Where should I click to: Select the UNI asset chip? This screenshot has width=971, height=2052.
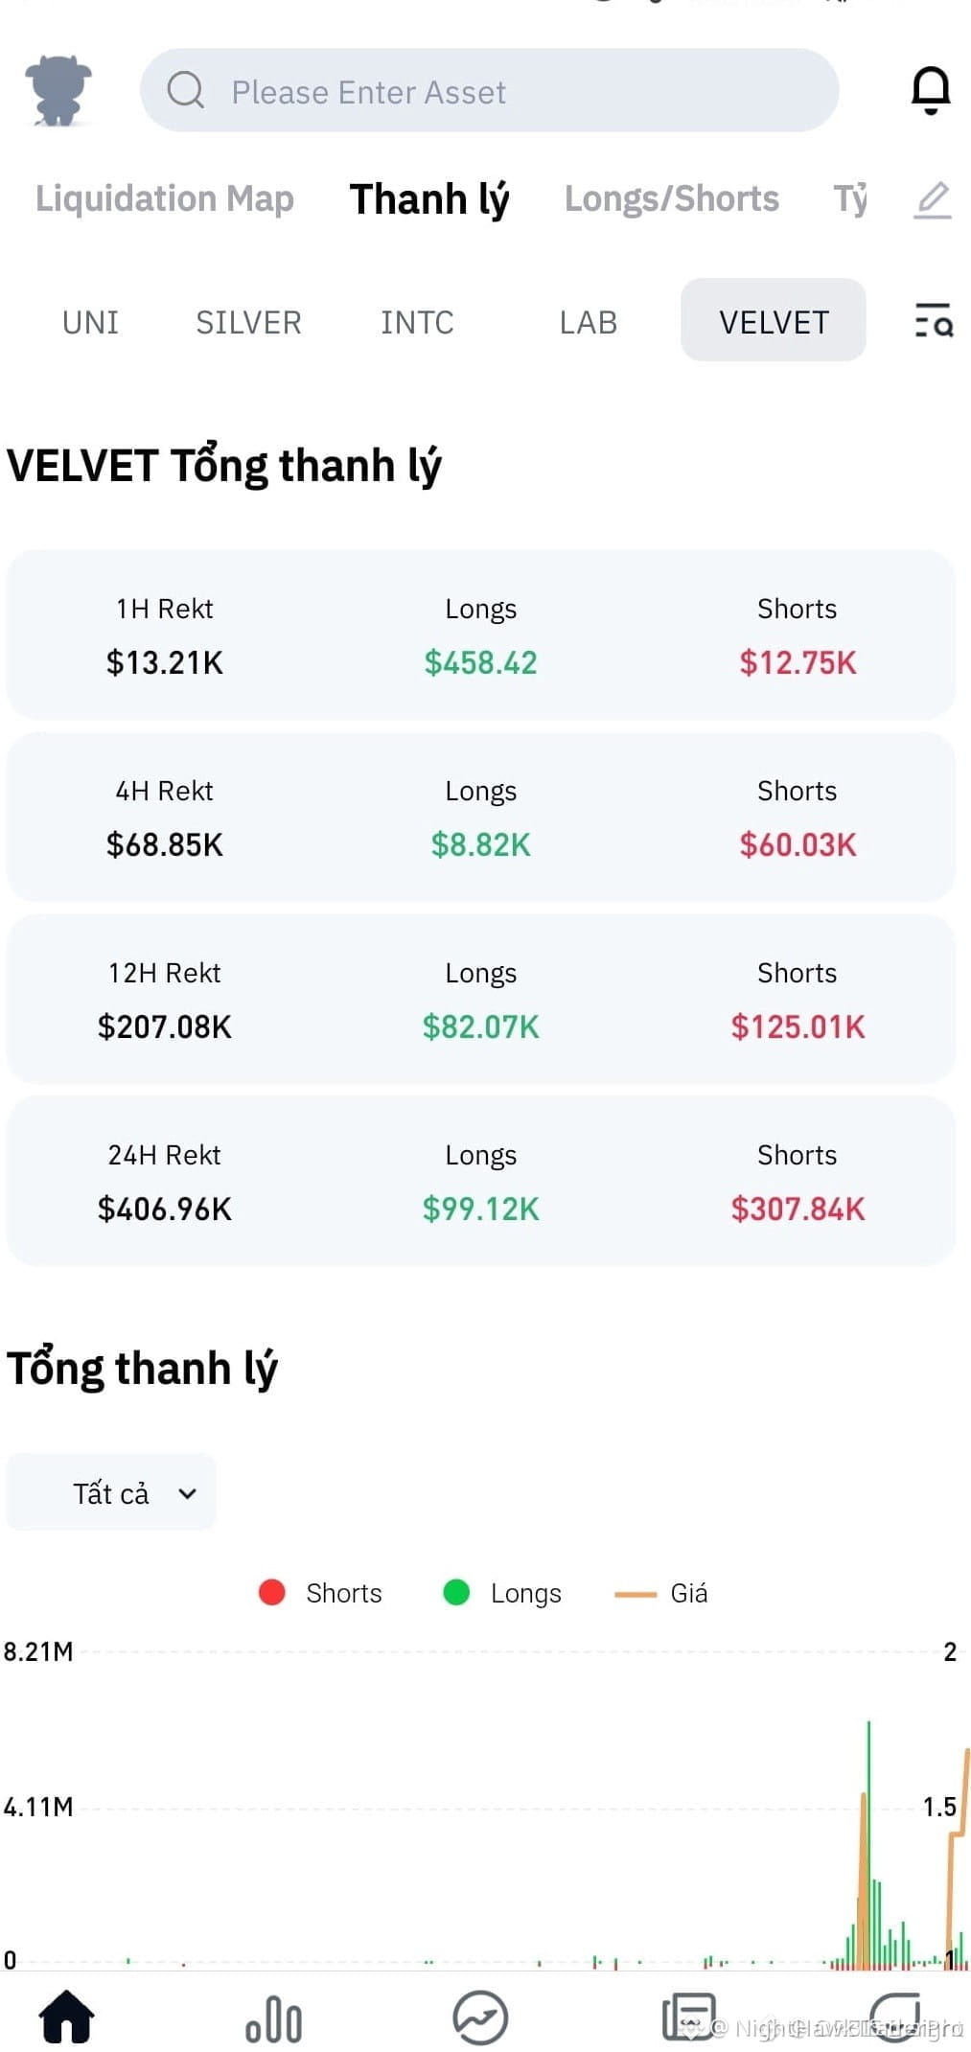pos(91,322)
